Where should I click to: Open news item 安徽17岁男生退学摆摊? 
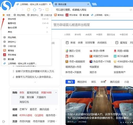[35, 71]
